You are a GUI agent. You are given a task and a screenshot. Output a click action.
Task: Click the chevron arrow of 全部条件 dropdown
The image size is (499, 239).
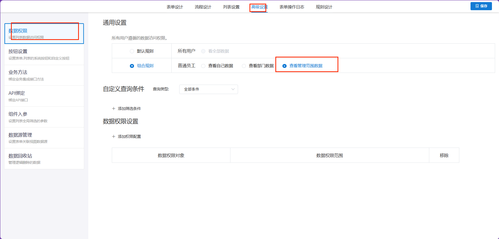(233, 89)
